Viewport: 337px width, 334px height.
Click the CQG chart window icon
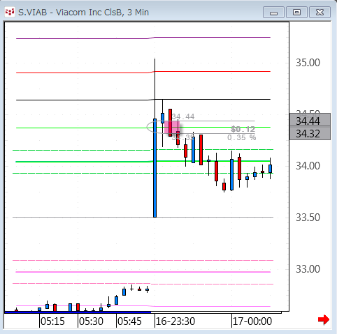pos(10,12)
